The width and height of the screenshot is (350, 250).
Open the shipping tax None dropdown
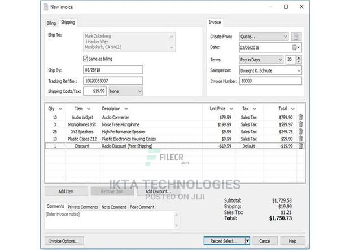pyautogui.click(x=126, y=91)
